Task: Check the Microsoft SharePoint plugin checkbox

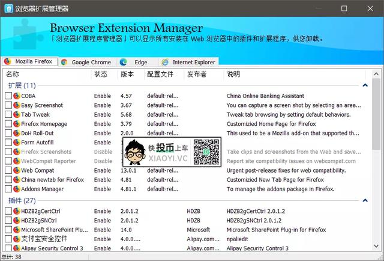Action: (8, 230)
